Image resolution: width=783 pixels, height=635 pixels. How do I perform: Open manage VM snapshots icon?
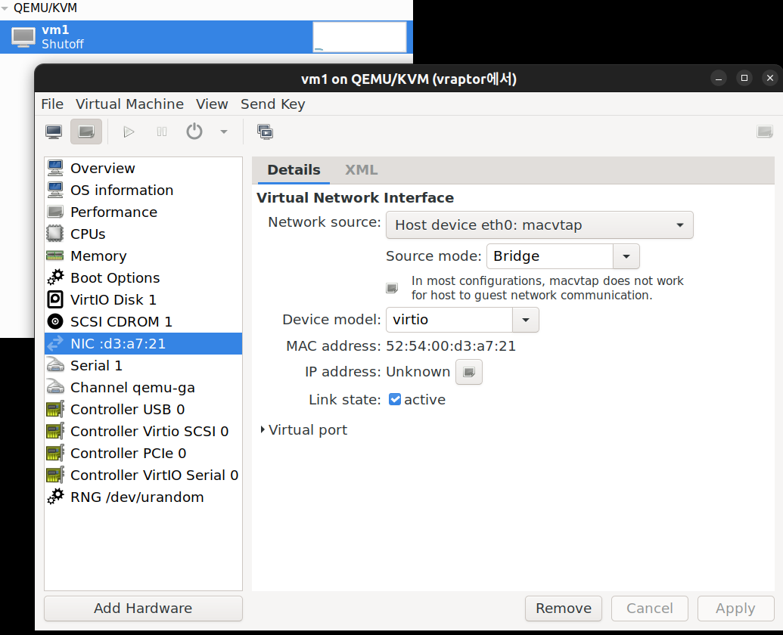pyautogui.click(x=266, y=132)
